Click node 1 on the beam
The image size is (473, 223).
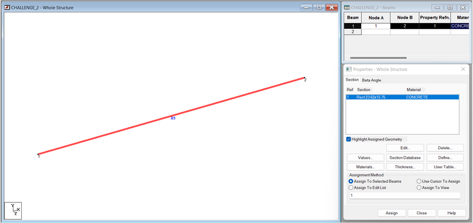tap(38, 155)
